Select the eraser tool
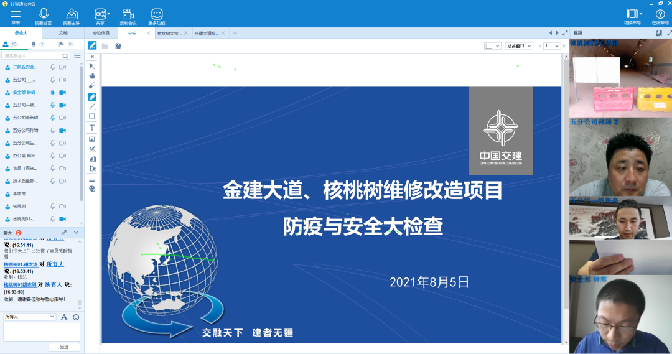Image resolution: width=672 pixels, height=354 pixels. pyautogui.click(x=91, y=86)
